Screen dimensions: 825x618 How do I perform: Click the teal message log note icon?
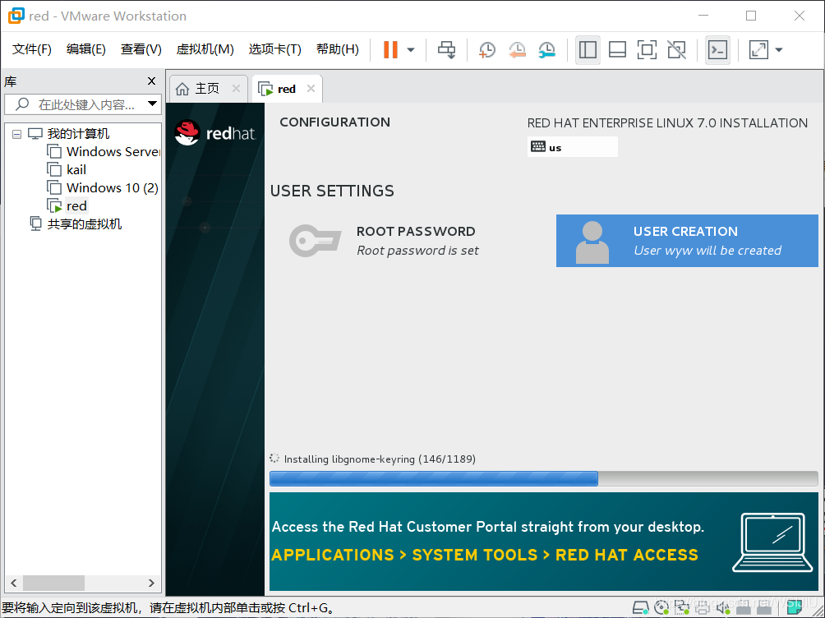pos(795,608)
